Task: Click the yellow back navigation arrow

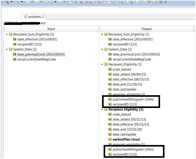Action: tap(51, 2)
